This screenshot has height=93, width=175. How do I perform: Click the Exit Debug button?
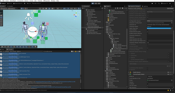tap(170, 8)
